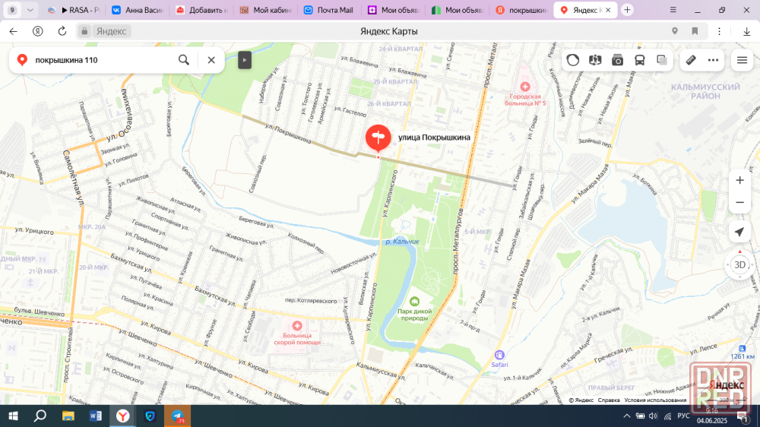Expand tab groups dropdown chevron

click(30, 10)
